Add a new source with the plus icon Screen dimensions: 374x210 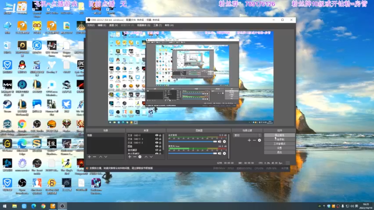tap(130, 157)
